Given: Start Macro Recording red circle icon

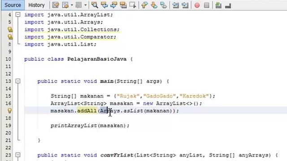Looking at the screenshot, I should pos(197,5).
